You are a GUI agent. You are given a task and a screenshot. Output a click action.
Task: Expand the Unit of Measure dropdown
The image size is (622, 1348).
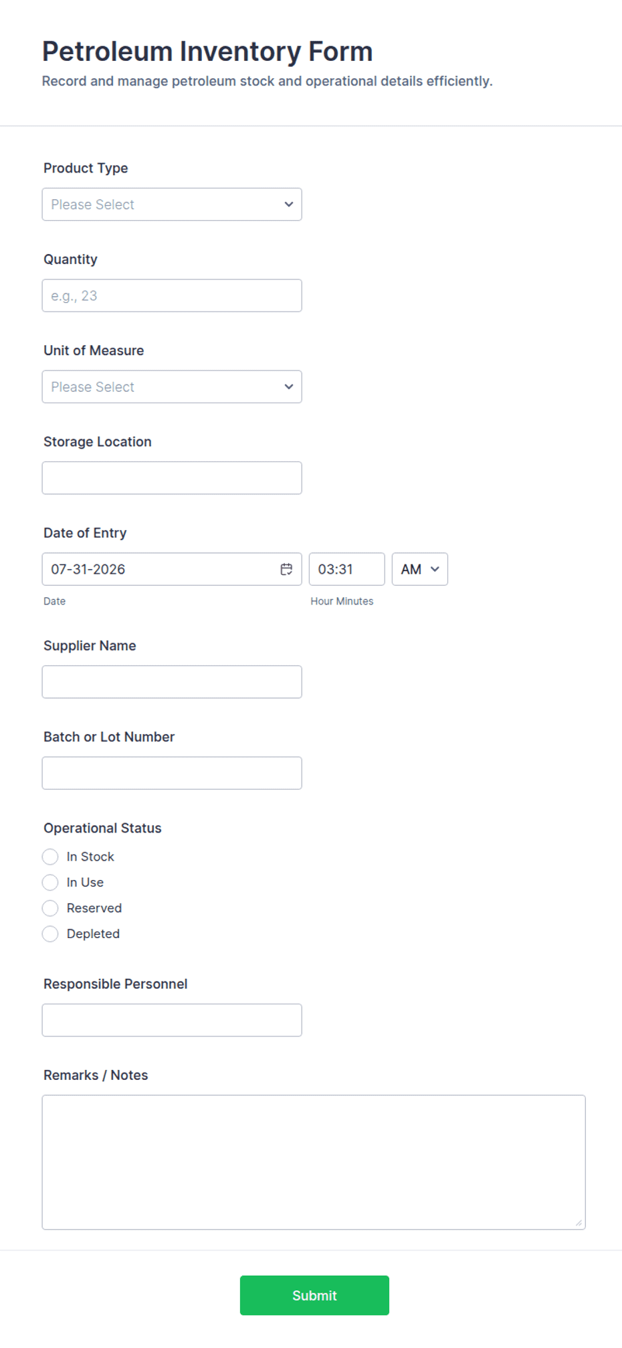[x=172, y=386]
